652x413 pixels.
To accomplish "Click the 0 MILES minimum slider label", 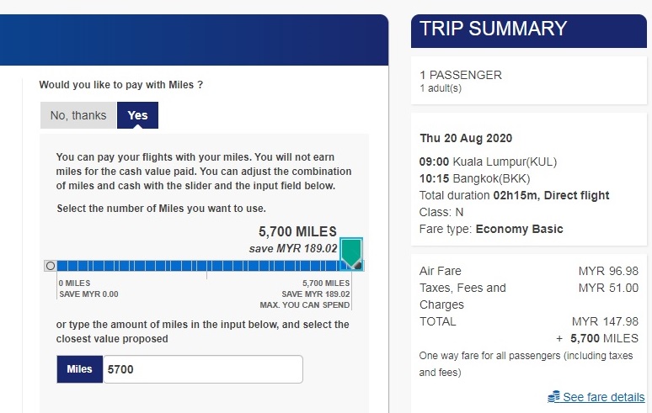I will (74, 283).
